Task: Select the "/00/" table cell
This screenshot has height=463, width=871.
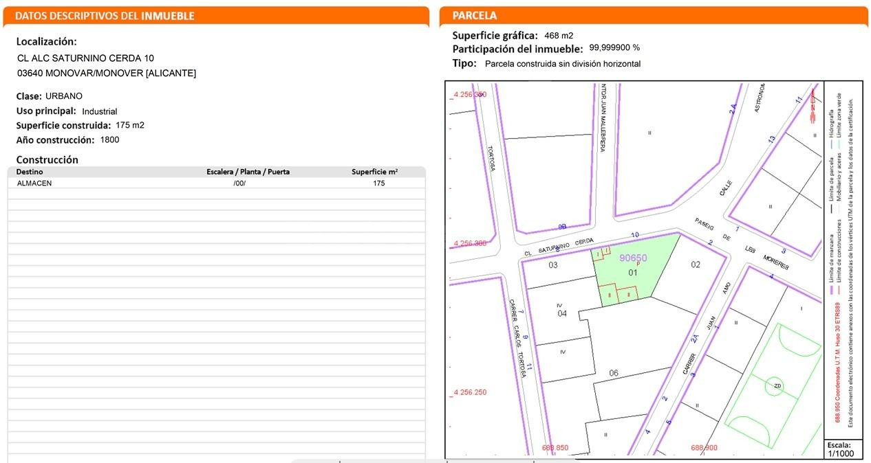Action: tap(239, 183)
